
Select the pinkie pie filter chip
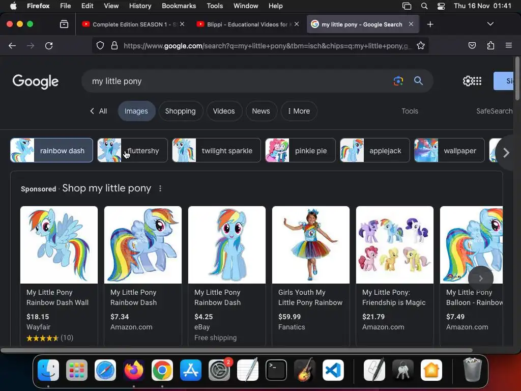(300, 150)
